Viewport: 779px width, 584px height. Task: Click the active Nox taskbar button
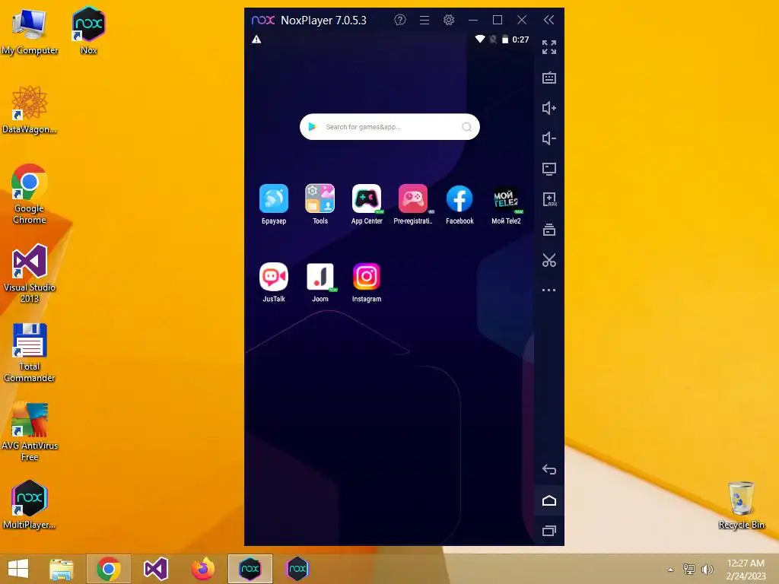pos(250,569)
